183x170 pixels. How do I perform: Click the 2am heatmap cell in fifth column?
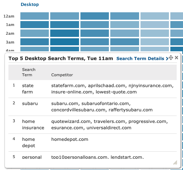pos(155,33)
